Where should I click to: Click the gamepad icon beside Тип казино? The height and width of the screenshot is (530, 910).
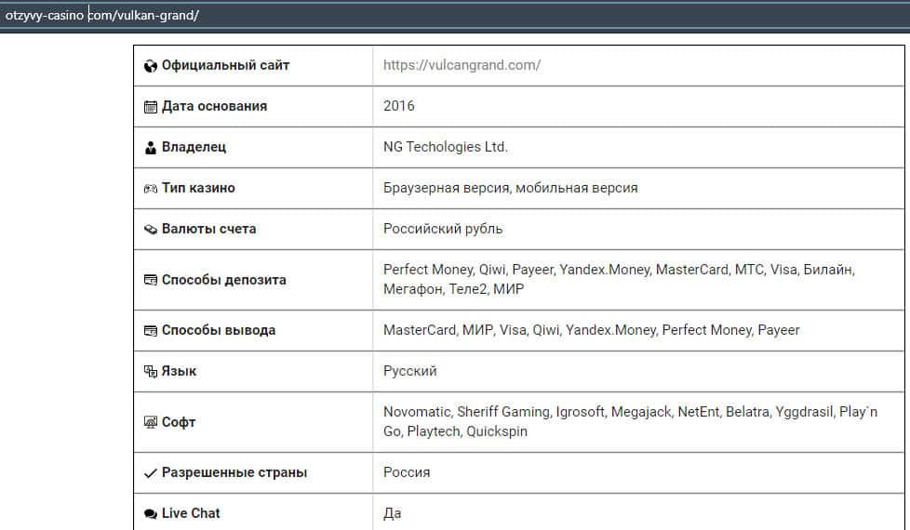151,189
